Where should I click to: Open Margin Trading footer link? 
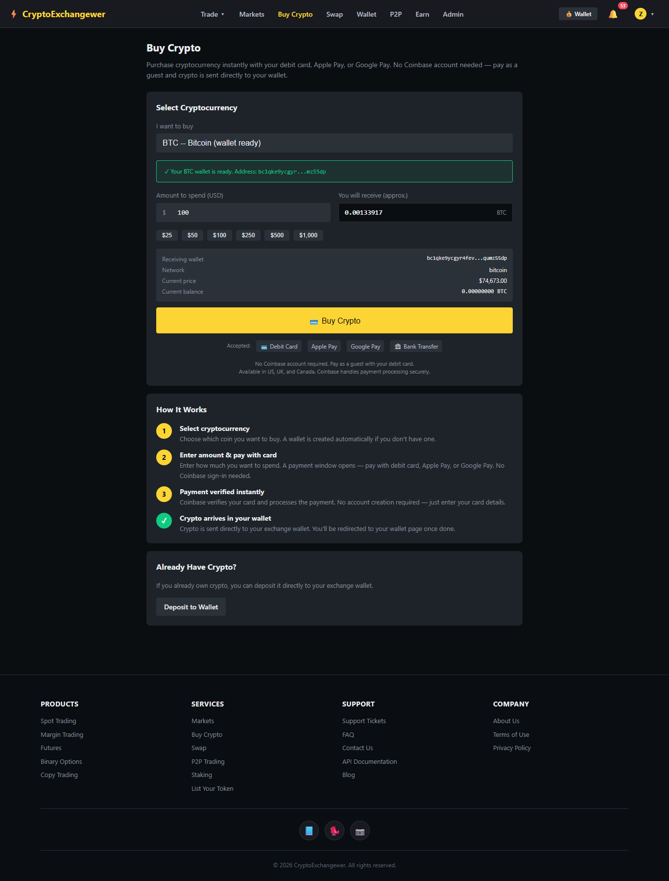pos(62,735)
